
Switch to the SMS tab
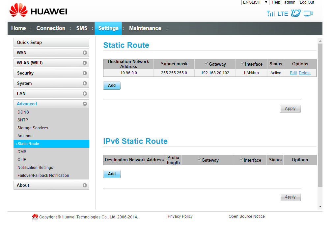coord(82,28)
